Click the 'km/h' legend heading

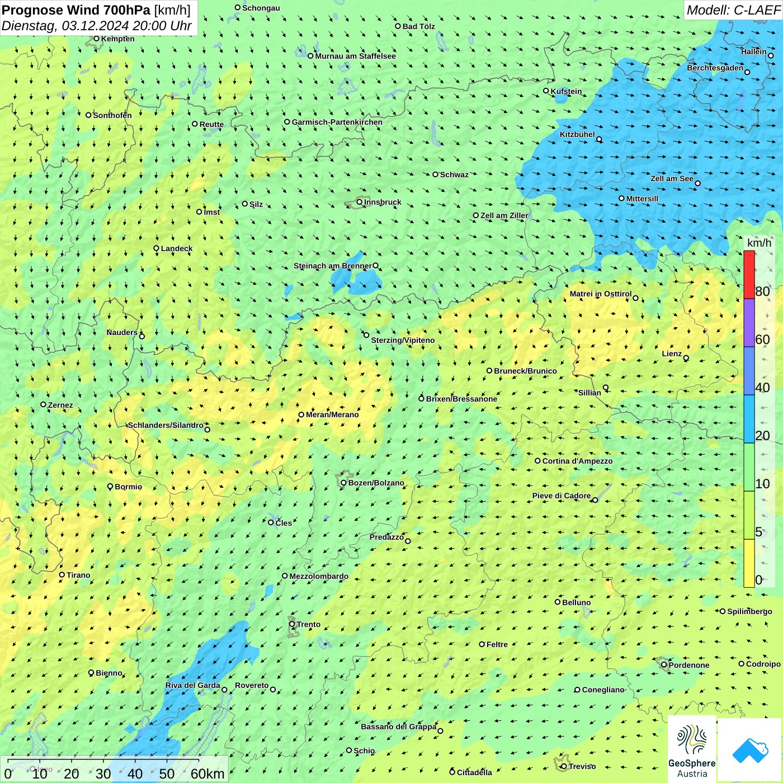click(x=759, y=243)
